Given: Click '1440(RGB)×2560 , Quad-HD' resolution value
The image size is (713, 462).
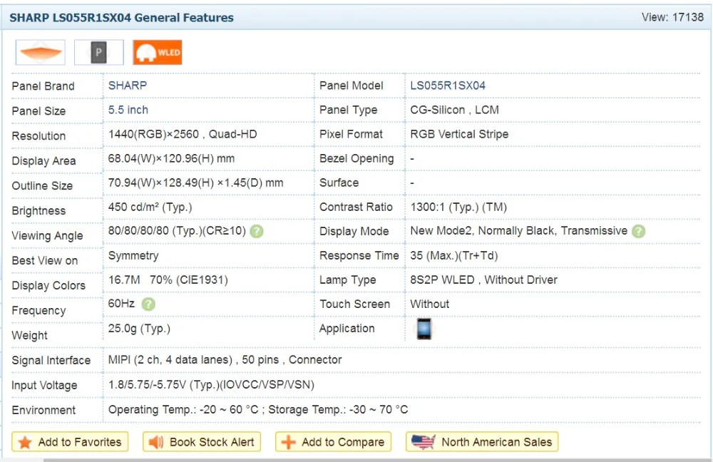Looking at the screenshot, I should point(183,134).
